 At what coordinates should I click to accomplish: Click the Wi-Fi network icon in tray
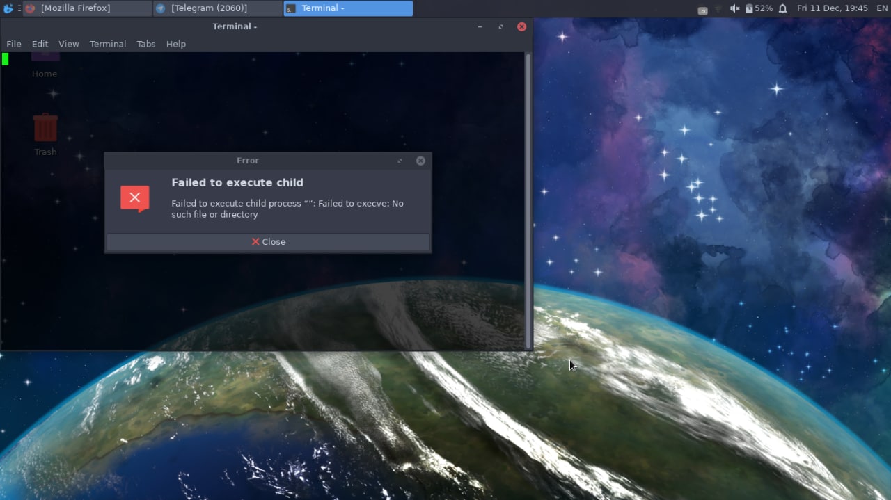pos(718,9)
